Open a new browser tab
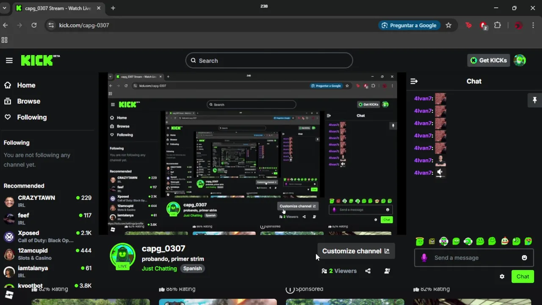 tap(113, 8)
